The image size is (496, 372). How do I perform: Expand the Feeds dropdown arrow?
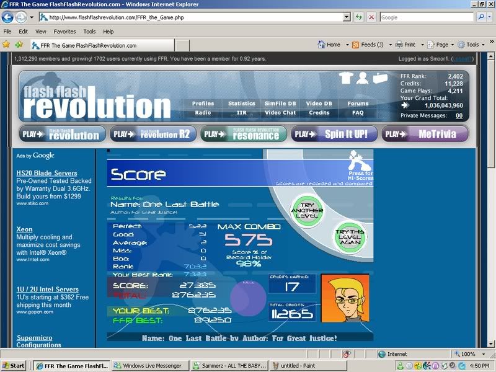coord(391,45)
